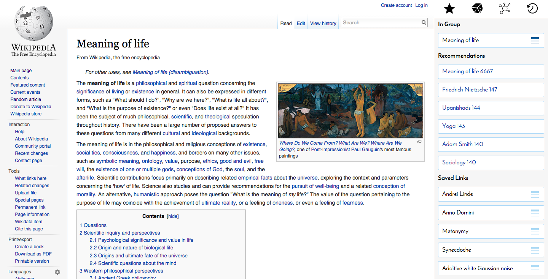The image size is (548, 279).
Task: Open Meaning of life (disambiguation) link
Action: [x=170, y=72]
